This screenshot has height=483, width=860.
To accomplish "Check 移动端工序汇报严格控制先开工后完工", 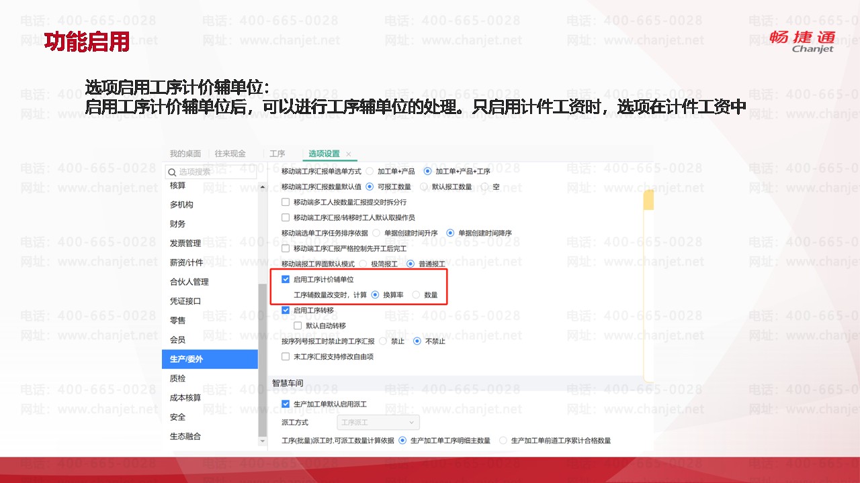I will pos(286,248).
